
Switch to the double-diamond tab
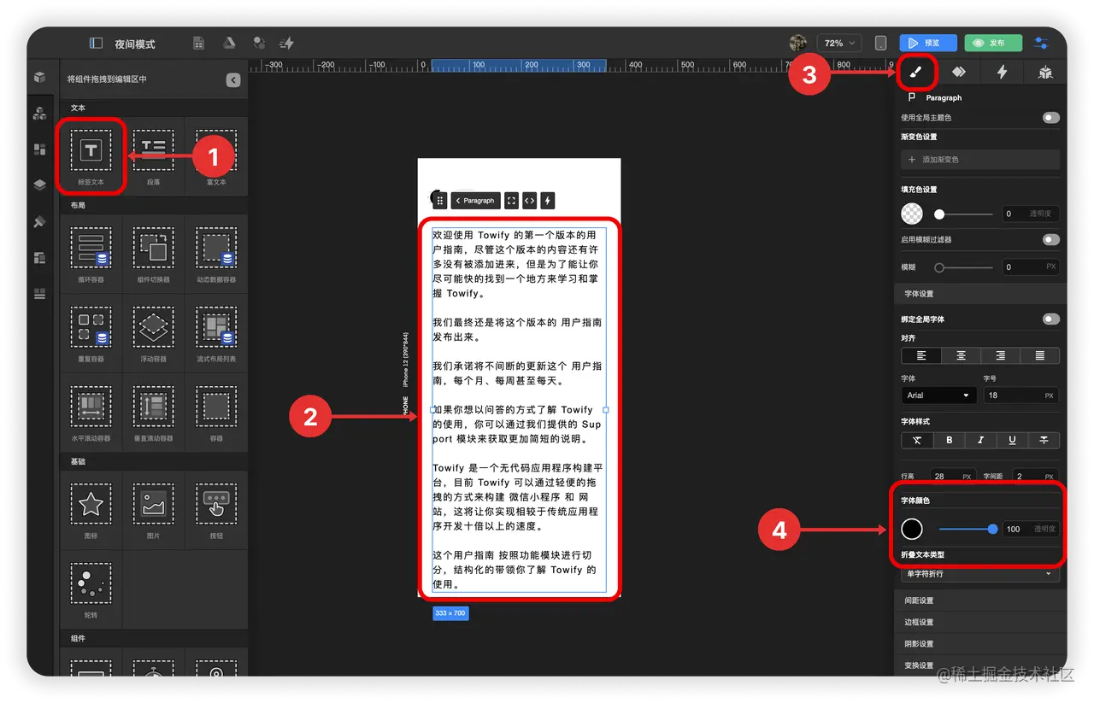pos(959,73)
